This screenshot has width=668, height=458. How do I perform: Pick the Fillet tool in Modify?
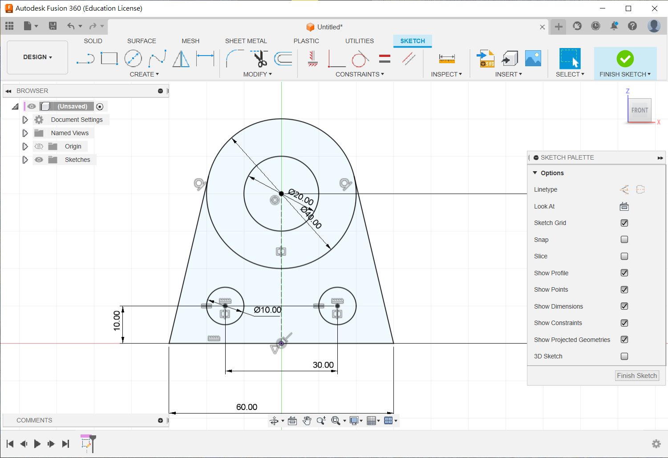(235, 59)
